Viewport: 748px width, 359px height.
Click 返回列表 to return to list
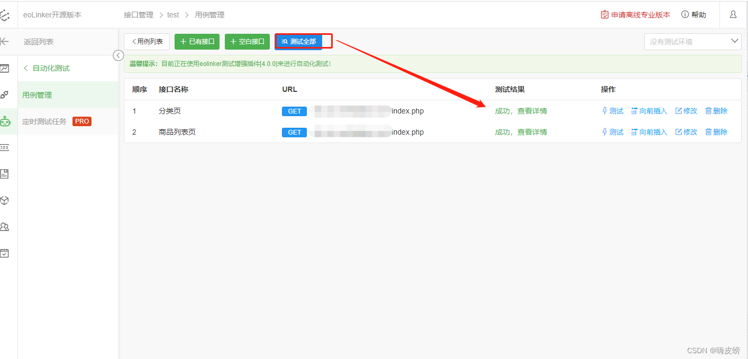click(x=39, y=42)
